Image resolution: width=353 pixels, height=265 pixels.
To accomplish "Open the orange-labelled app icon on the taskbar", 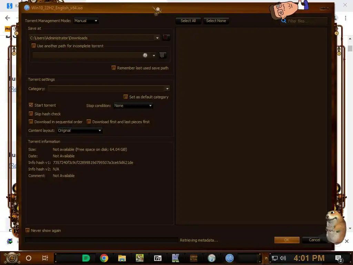I will click(x=194, y=258).
